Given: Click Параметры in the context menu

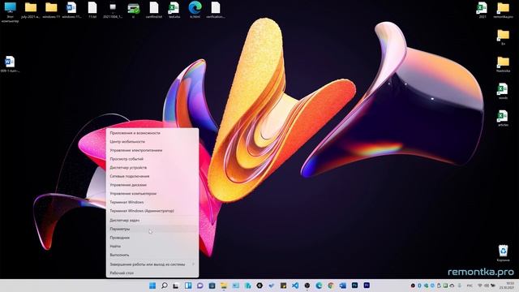Looking at the screenshot, I should click(152, 229).
